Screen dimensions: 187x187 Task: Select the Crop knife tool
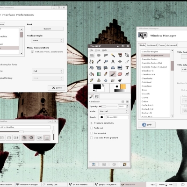click(127, 61)
